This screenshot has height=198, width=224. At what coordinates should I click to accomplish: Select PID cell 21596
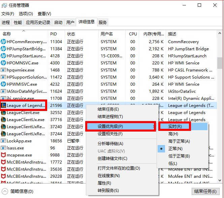[56, 106]
